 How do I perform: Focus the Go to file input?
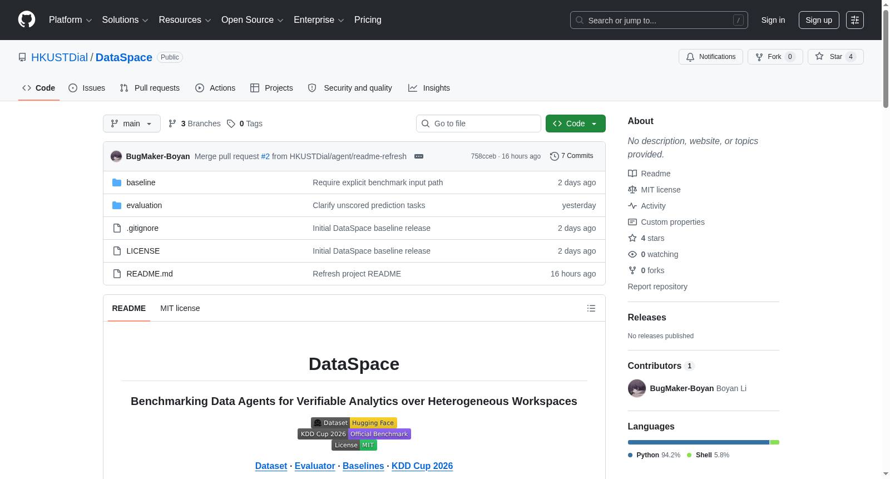pyautogui.click(x=478, y=124)
